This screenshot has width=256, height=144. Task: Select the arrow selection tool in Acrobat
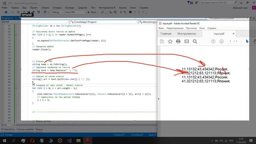pyautogui.click(x=247, y=41)
